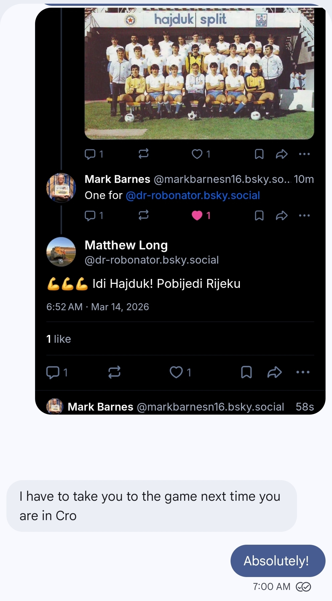This screenshot has height=601, width=332.
Task: Reply to 'Idi Hajduk! Pobijedi Rijeku' post
Action: pos(53,372)
